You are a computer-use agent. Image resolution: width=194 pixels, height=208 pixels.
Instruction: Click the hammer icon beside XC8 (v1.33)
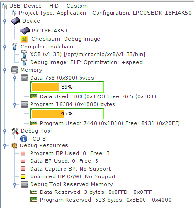[24, 54]
